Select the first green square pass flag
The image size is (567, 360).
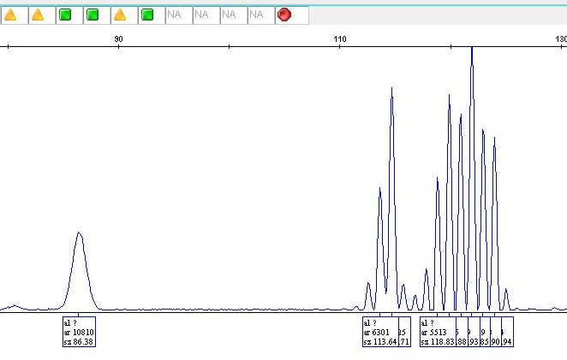(x=65, y=15)
